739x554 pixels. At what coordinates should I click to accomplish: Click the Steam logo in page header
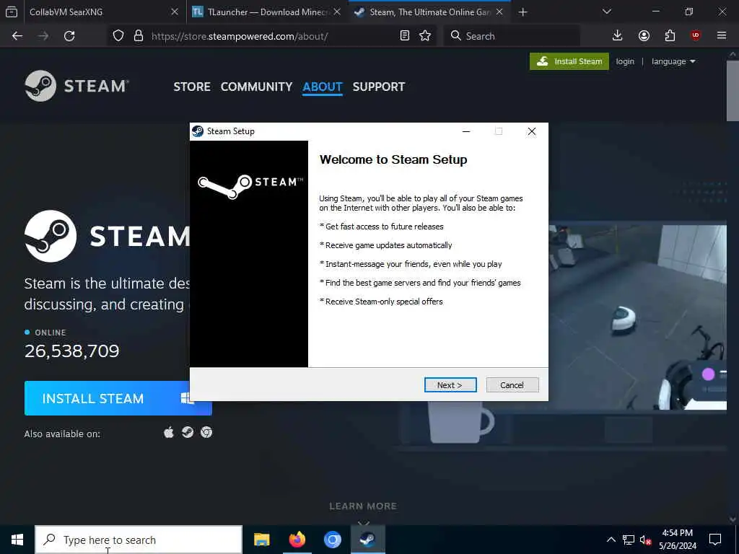tap(76, 86)
